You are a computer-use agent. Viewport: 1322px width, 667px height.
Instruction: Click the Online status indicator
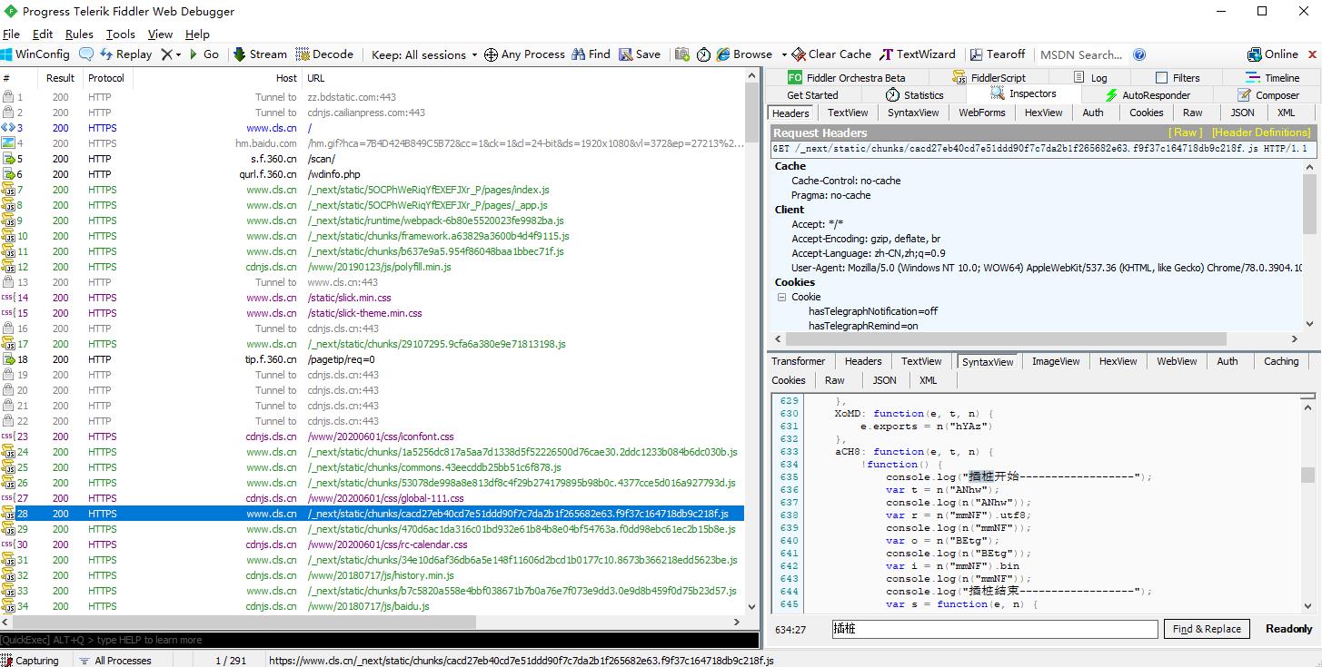click(1273, 54)
